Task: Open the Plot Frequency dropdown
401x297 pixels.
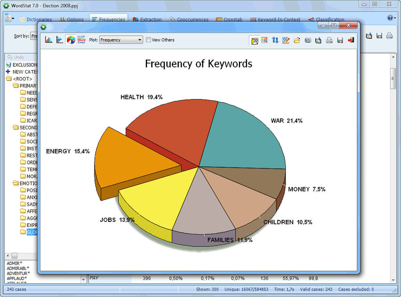Action: pos(121,40)
